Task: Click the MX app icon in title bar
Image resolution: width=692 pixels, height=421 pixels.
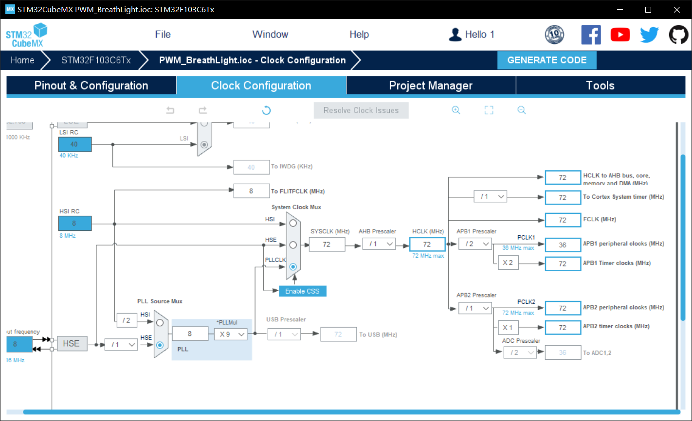Action: [10, 10]
